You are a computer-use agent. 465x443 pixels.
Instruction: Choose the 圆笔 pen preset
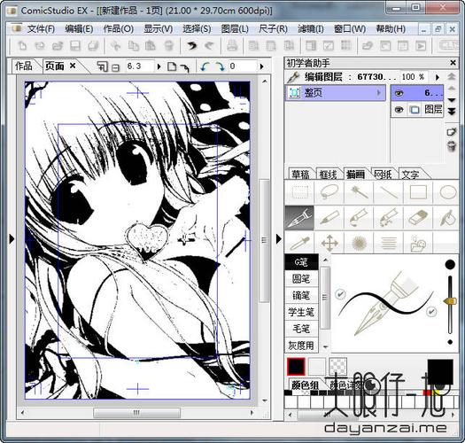click(301, 278)
